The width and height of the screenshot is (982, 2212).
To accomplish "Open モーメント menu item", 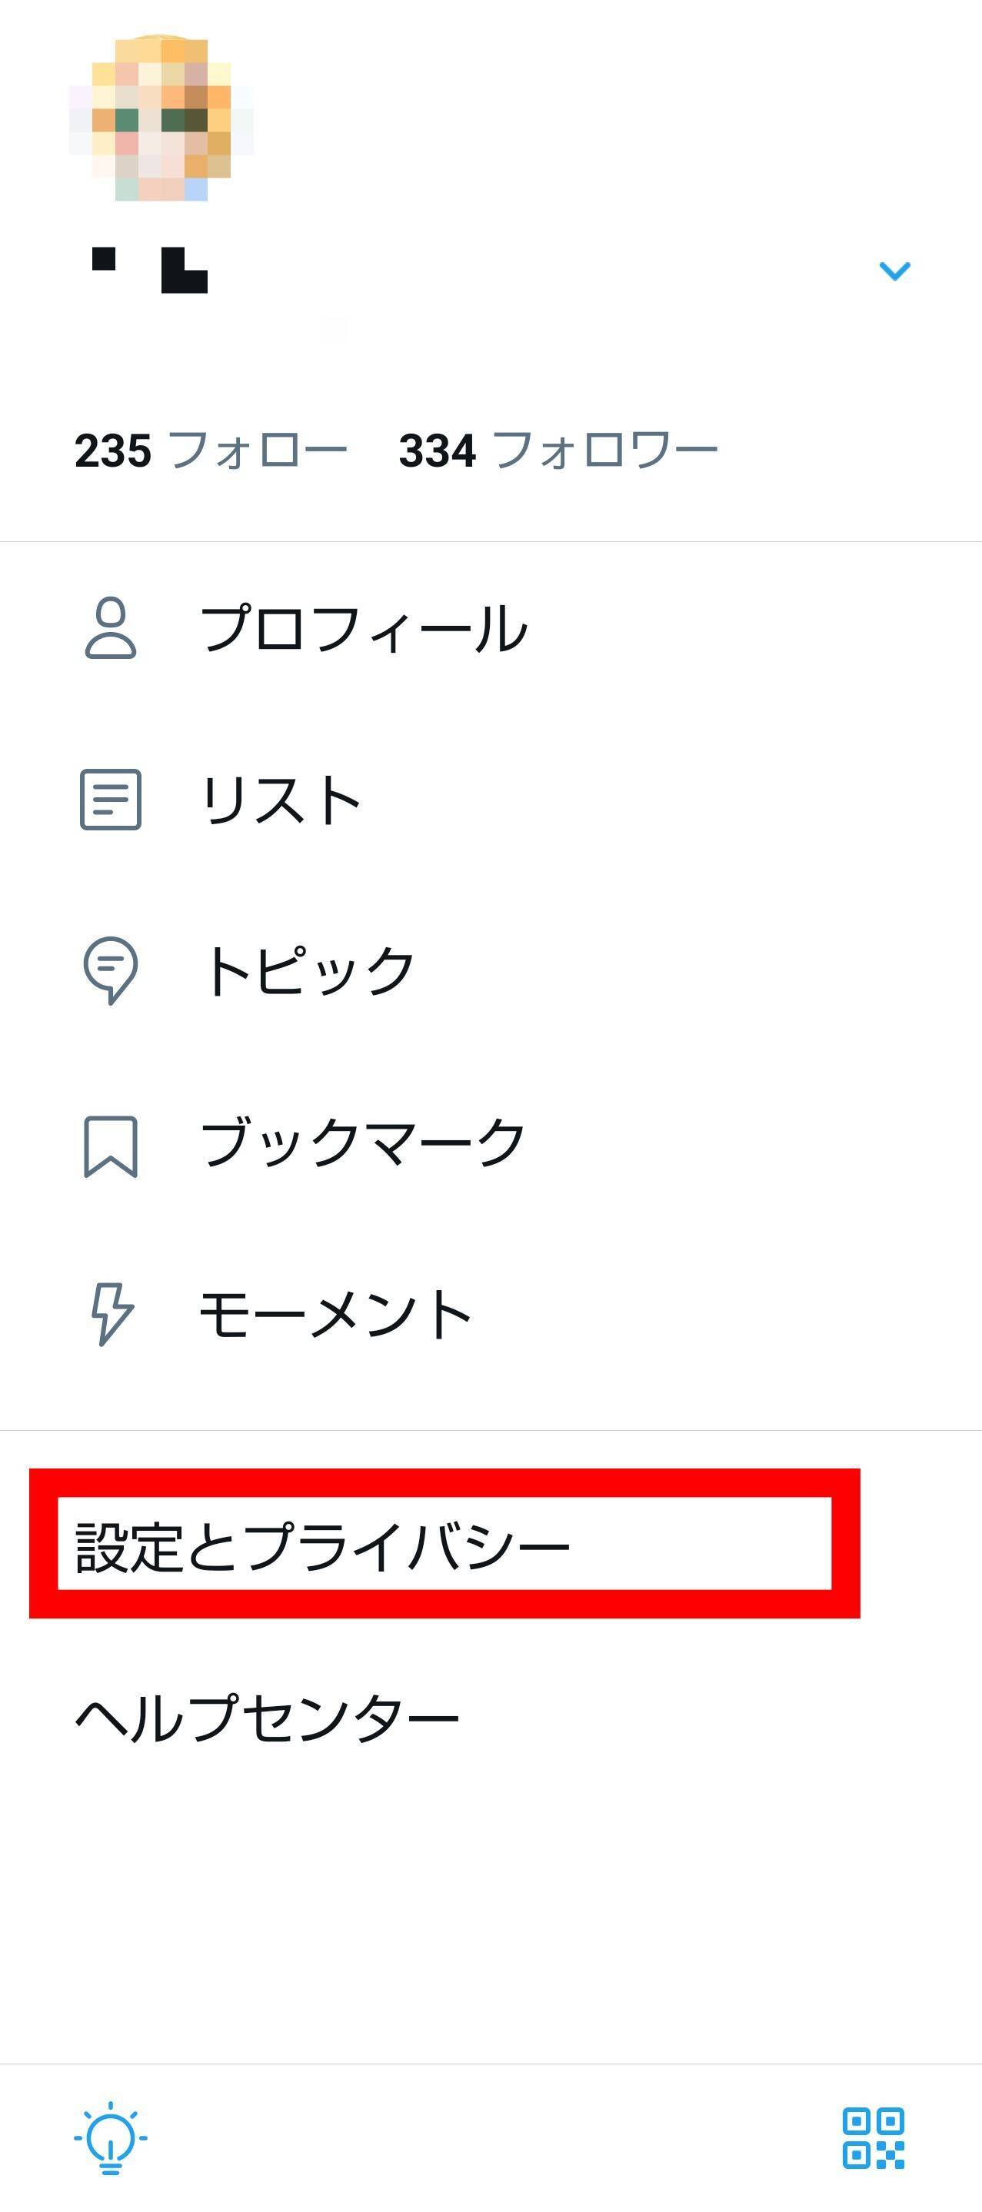I will (x=491, y=1314).
